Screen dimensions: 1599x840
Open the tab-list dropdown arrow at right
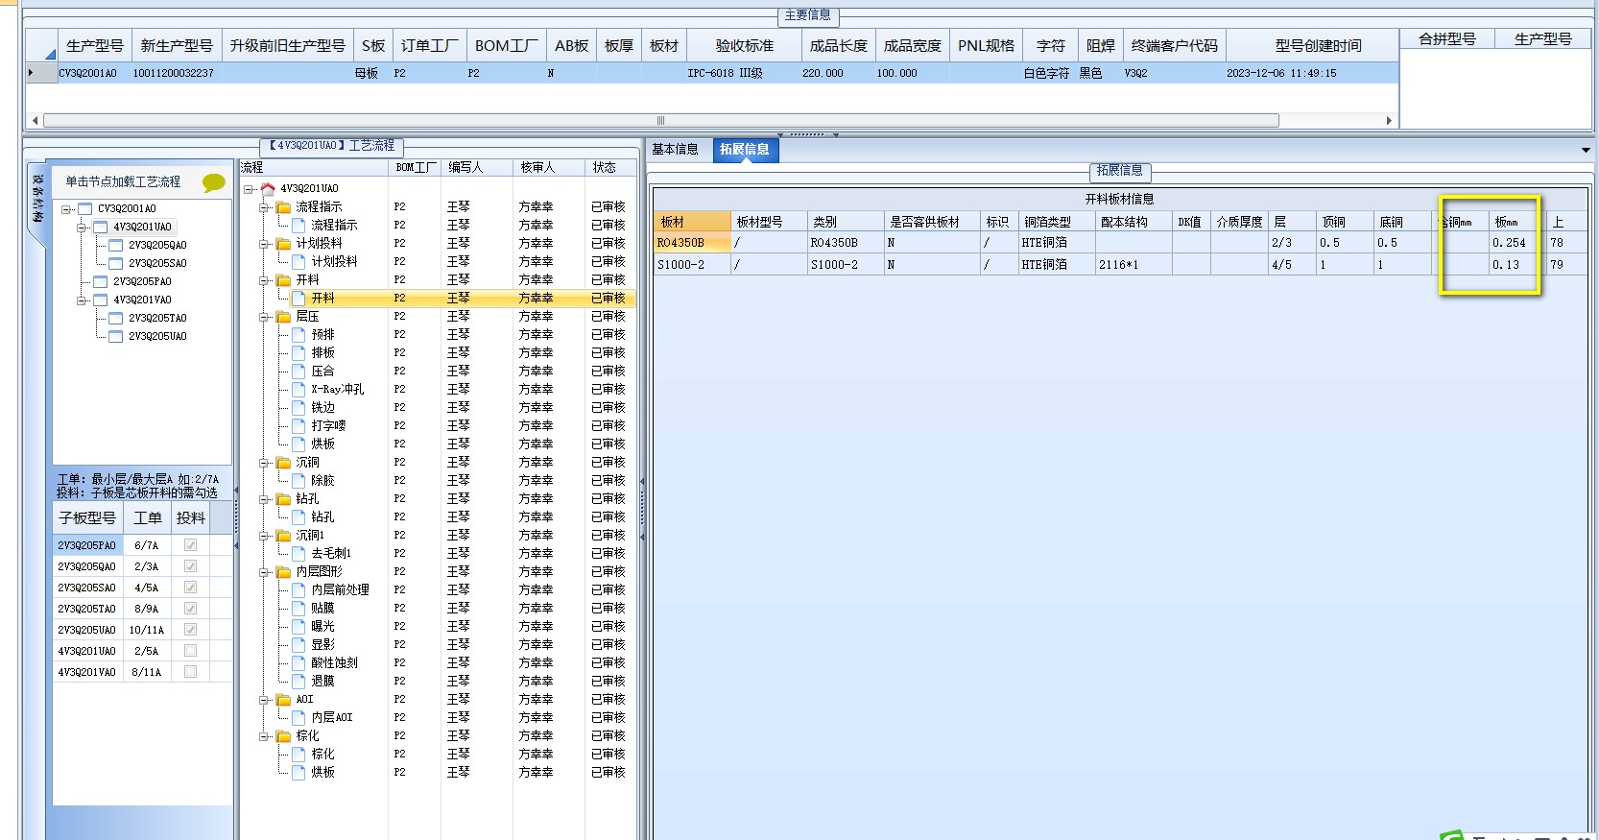coord(1586,150)
